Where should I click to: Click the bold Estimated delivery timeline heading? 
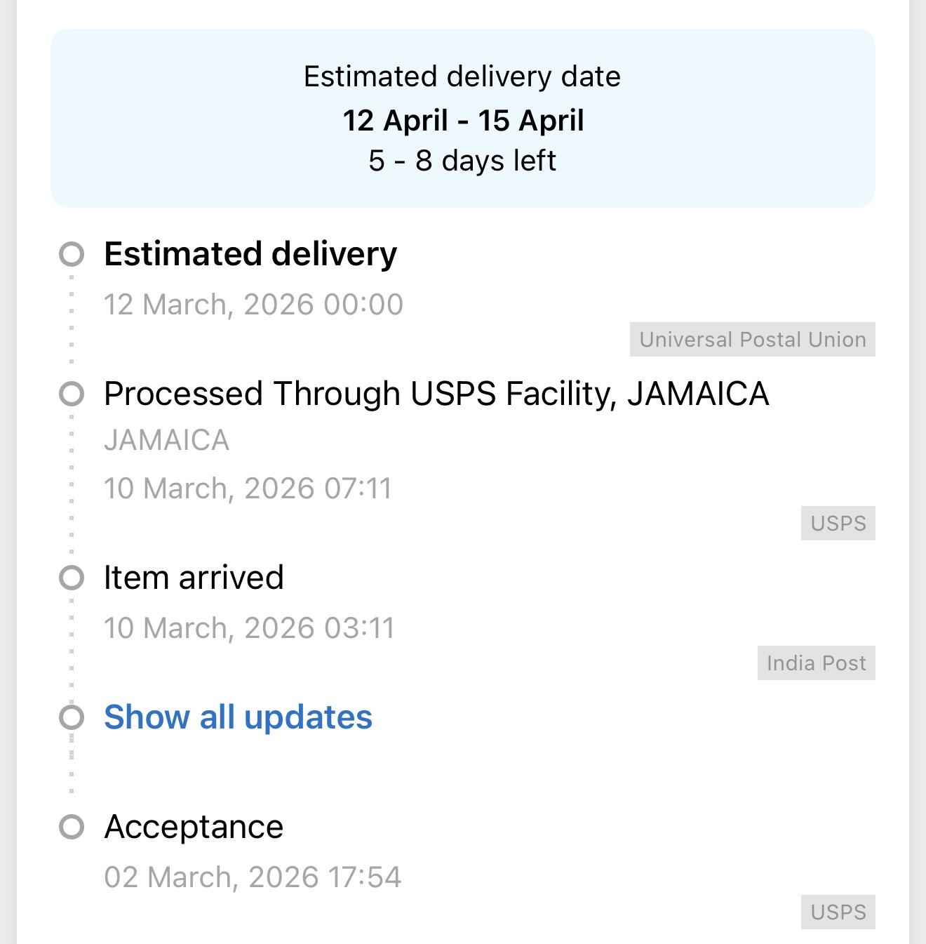point(250,254)
